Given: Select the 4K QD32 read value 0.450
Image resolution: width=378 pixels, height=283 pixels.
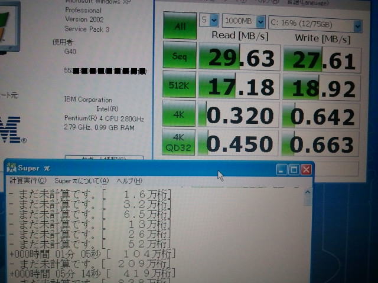Looking at the screenshot, I should (x=238, y=143).
